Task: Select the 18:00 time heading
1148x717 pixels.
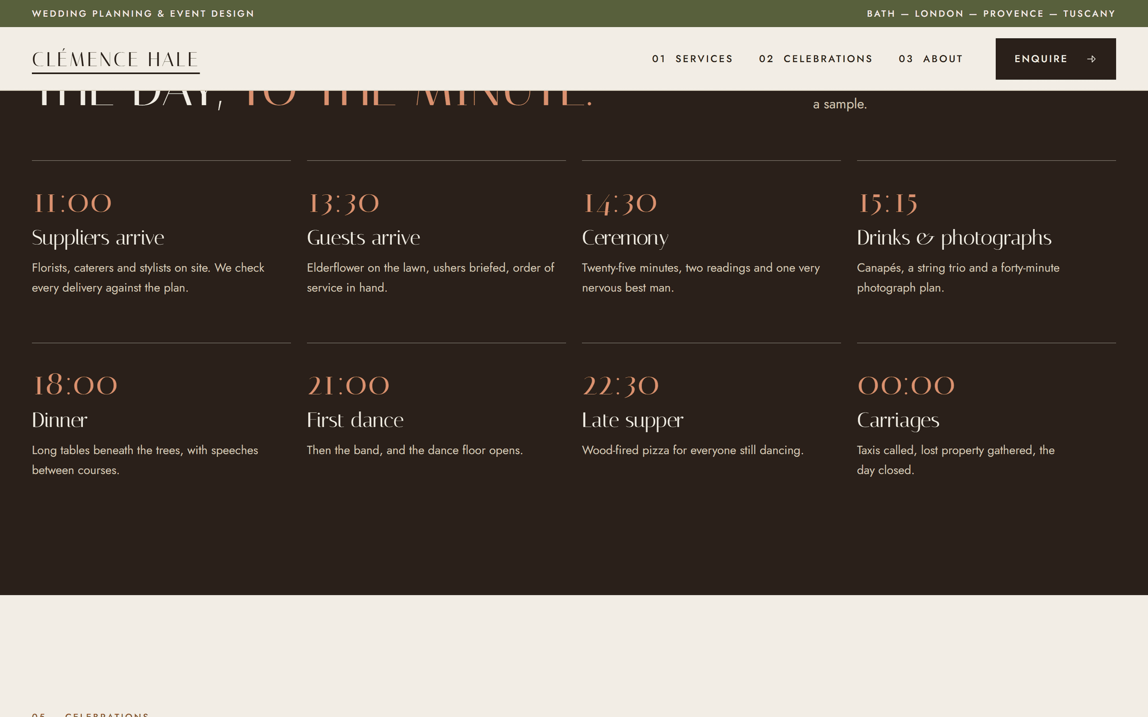Action: coord(75,385)
